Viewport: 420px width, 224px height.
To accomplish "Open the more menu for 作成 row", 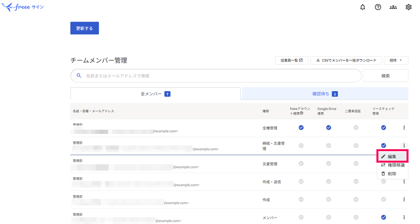I will coord(404,199).
